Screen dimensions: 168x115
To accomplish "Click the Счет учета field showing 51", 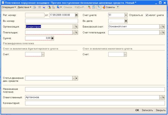I will 116,15.
